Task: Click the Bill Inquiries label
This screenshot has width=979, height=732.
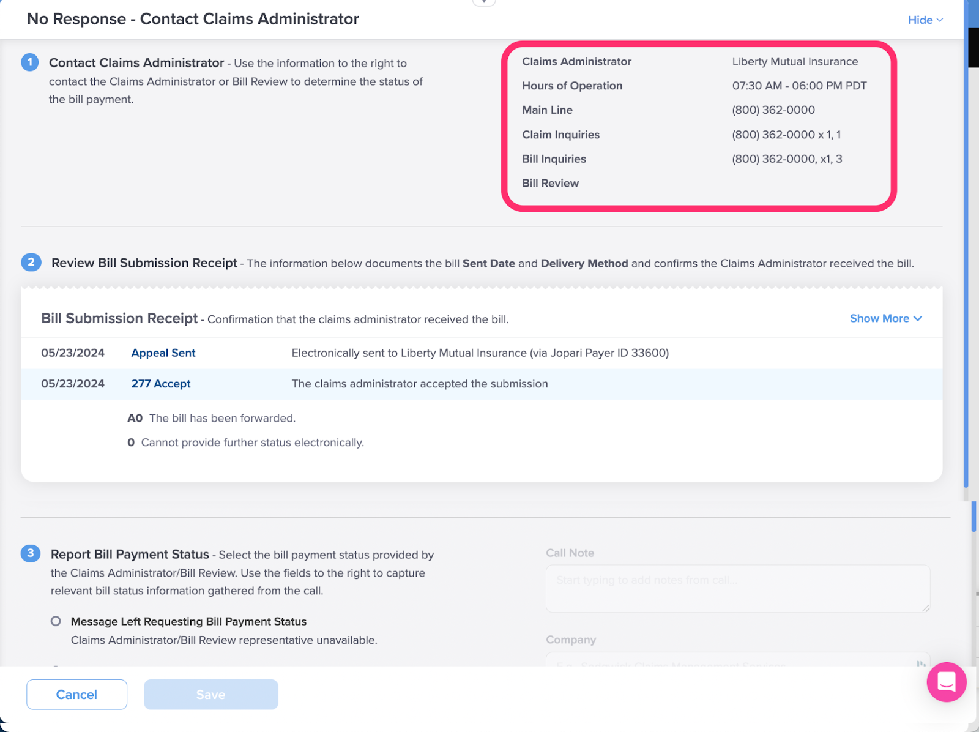Action: pyautogui.click(x=554, y=159)
